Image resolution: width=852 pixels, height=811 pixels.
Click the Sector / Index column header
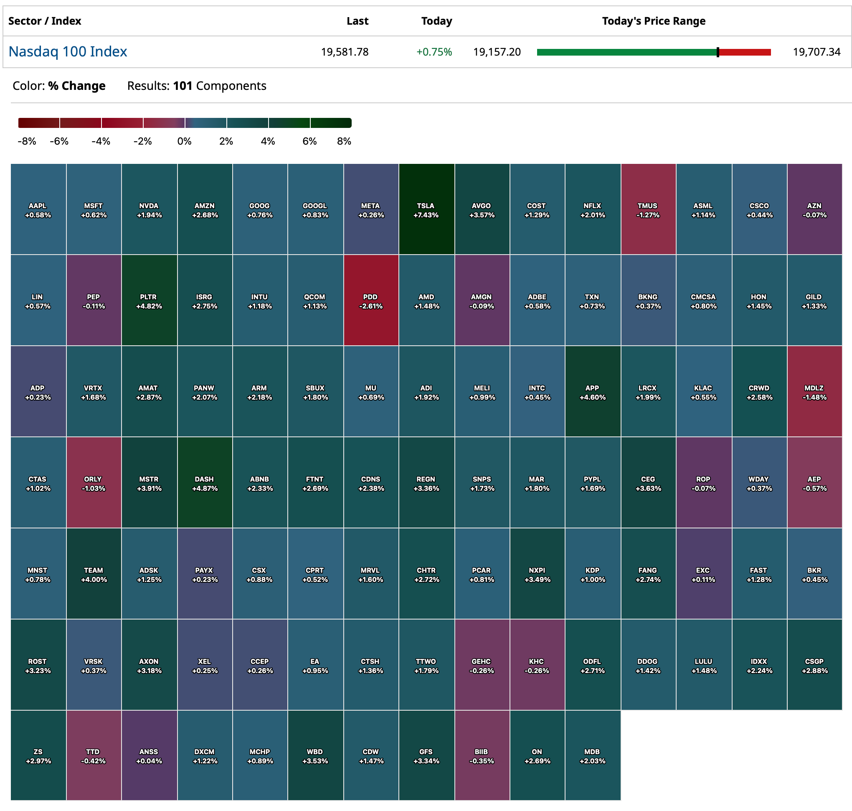click(x=44, y=21)
